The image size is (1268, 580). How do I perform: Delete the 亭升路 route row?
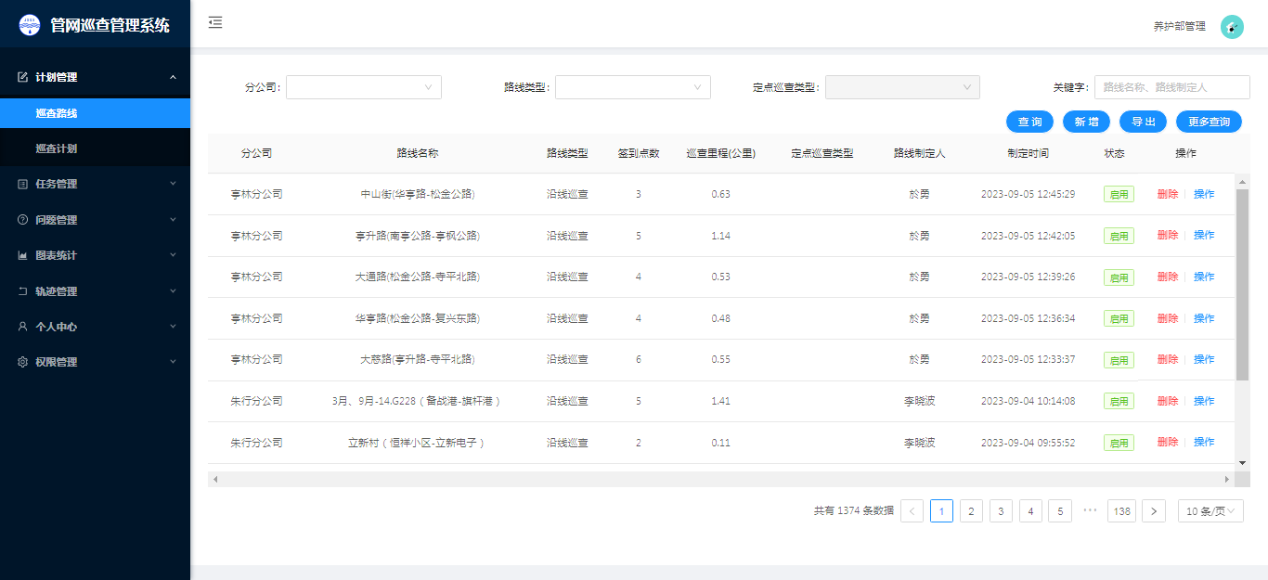point(1167,236)
